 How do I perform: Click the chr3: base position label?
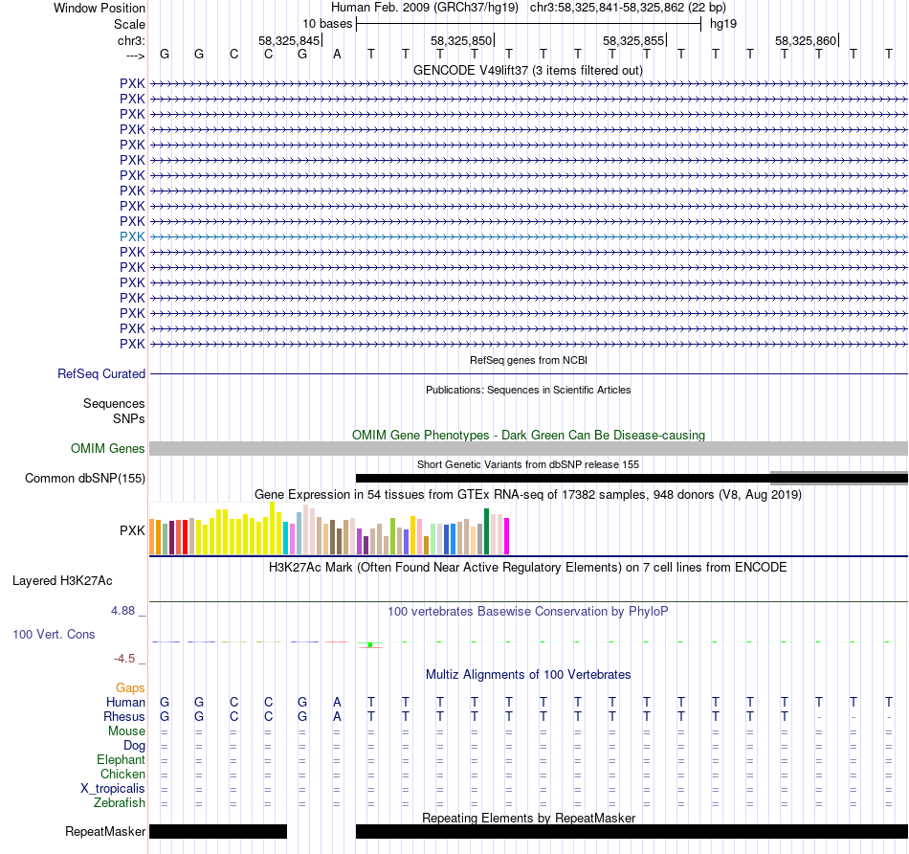[x=131, y=40]
